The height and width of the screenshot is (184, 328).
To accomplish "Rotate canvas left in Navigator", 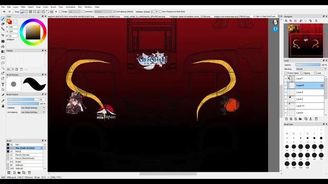I will click(x=301, y=21).
